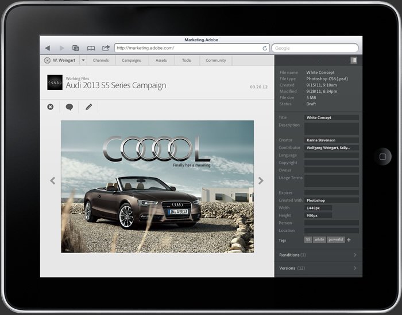Screen dimensions: 402x315
Task: Click the Owner field
Action: [x=331, y=170]
